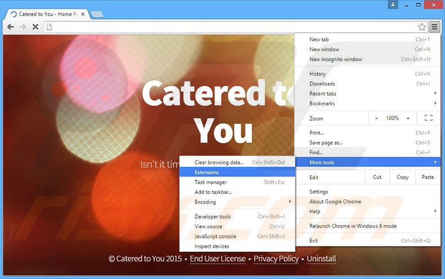Viewport: 445px width, 279px height.
Task: Click the Paste button in Edit row
Action: (428, 177)
